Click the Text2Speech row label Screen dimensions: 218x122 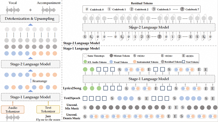tap(72, 98)
